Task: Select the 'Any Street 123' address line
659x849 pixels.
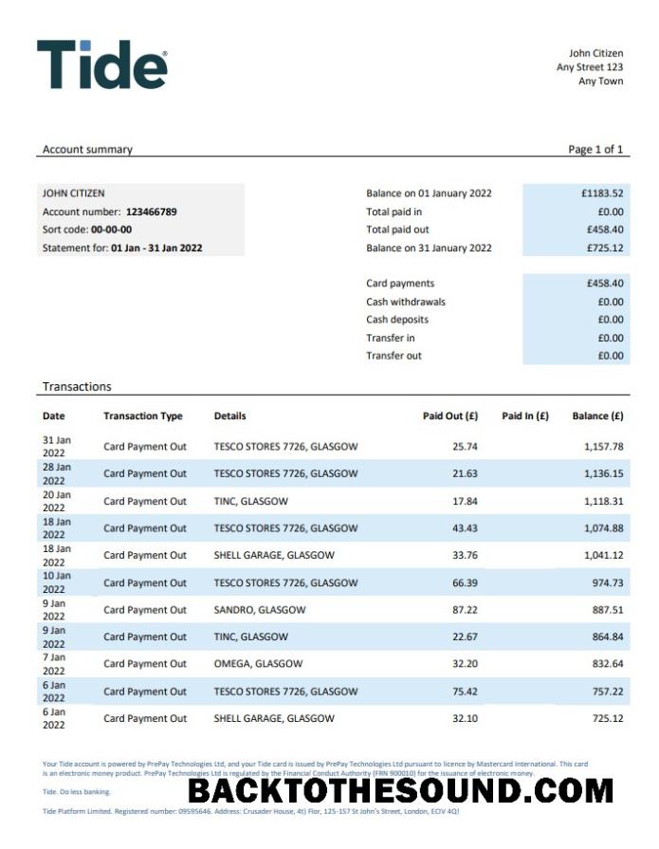Action: (590, 67)
